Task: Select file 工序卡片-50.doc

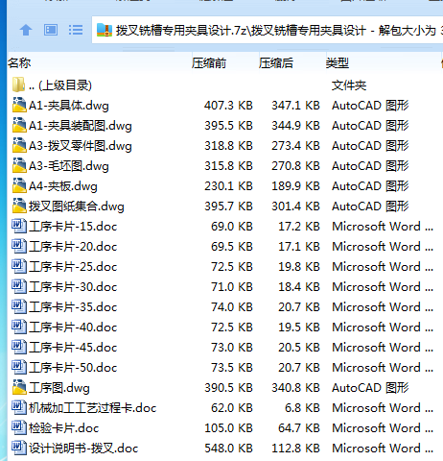Action: (x=73, y=368)
